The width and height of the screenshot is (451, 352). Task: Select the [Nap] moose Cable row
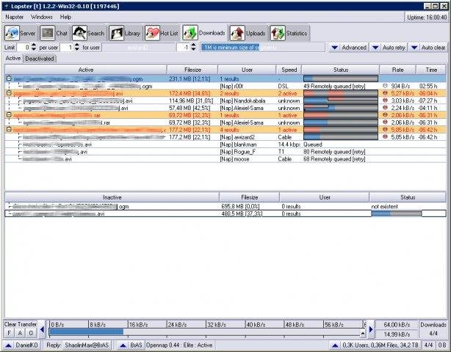pos(225,159)
